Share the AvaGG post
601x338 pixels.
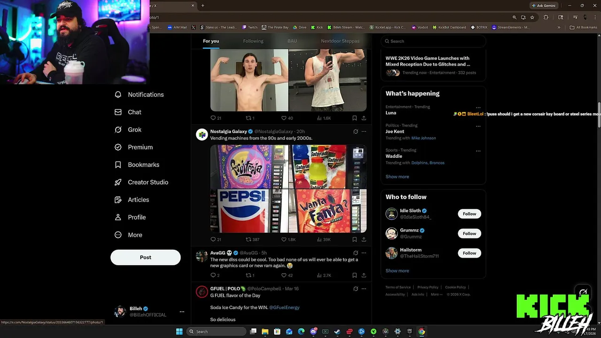click(x=363, y=275)
